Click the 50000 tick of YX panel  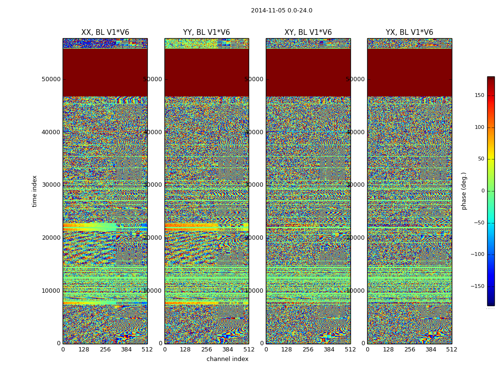355,79
